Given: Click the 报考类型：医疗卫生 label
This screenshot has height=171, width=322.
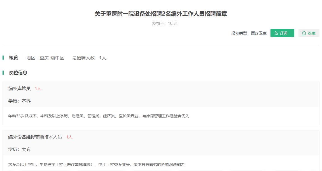Looking at the screenshot, I should (249, 33).
